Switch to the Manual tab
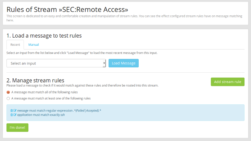Image resolution: width=251 pixels, height=141 pixels. pyautogui.click(x=34, y=44)
